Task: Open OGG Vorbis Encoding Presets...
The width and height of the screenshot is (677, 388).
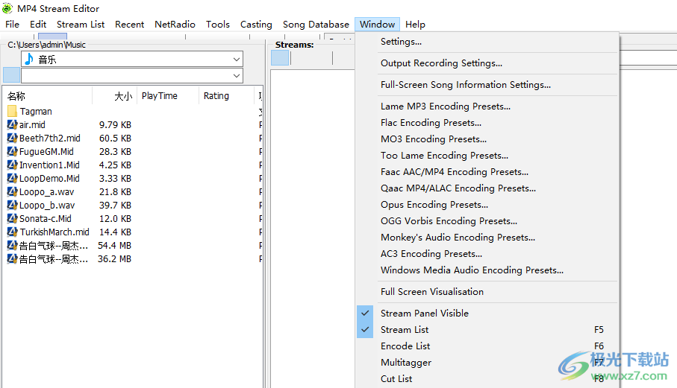Action: 487,221
